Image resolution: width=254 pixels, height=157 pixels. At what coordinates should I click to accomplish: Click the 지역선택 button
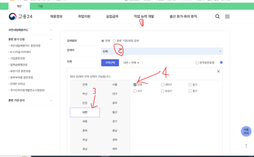(x=110, y=63)
